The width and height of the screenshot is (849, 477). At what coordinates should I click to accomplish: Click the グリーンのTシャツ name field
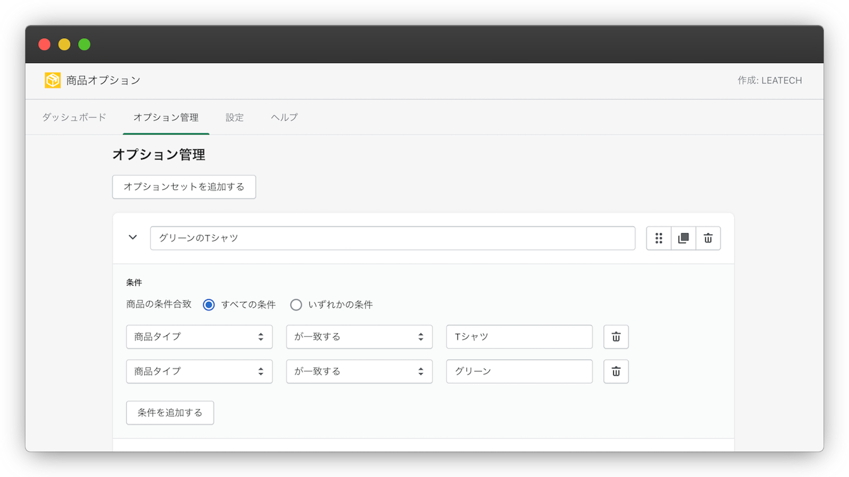(393, 238)
